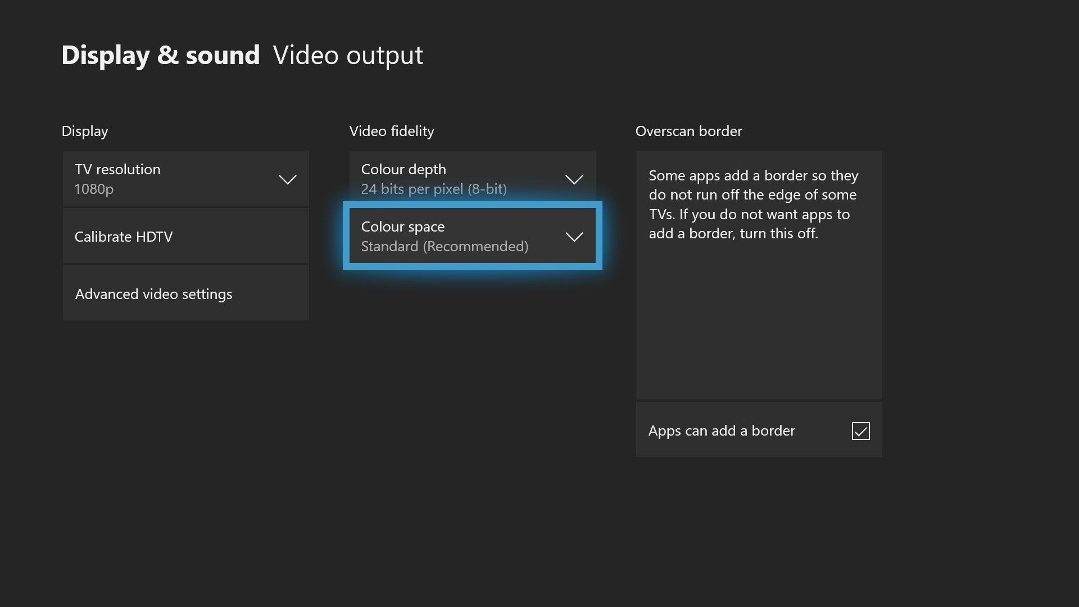Image resolution: width=1079 pixels, height=607 pixels.
Task: Open Advanced video settings
Action: (185, 294)
